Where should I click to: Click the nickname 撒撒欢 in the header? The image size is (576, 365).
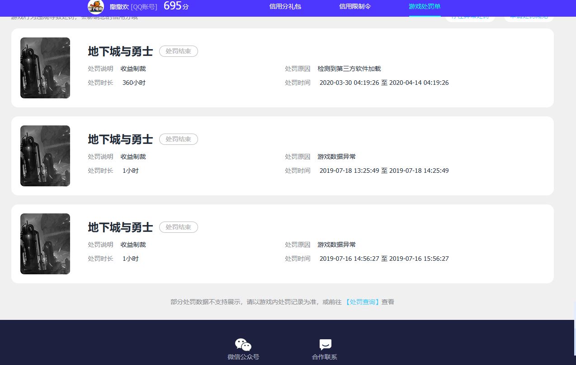click(x=119, y=7)
